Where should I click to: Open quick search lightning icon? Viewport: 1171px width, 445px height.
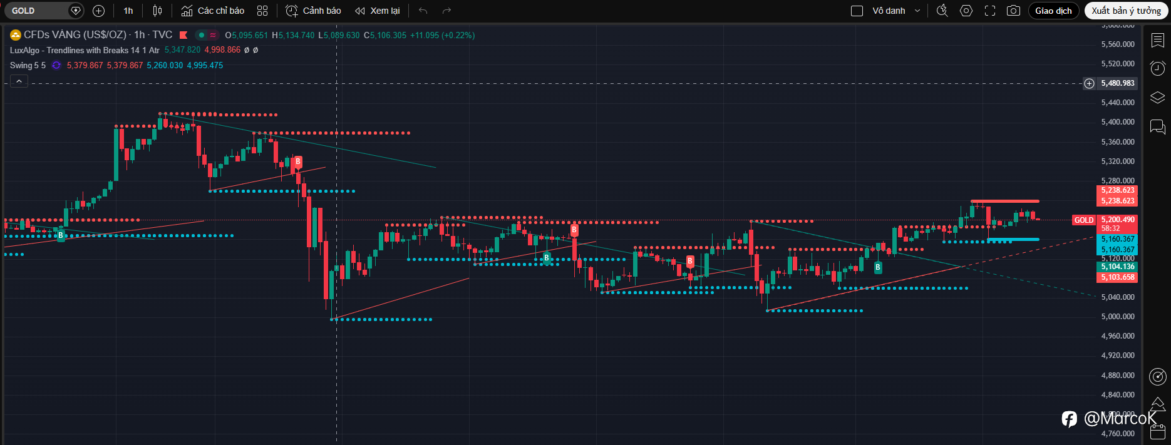point(942,11)
